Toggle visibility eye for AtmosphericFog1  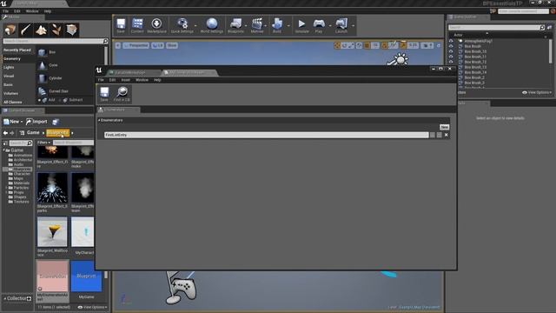451,41
